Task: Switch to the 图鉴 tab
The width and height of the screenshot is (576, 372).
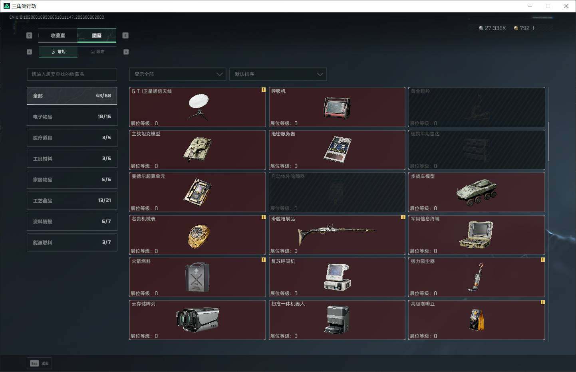Action: 97,36
